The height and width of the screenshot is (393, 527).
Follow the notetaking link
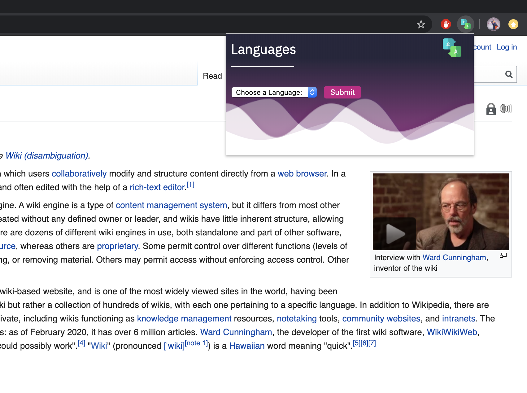297,319
